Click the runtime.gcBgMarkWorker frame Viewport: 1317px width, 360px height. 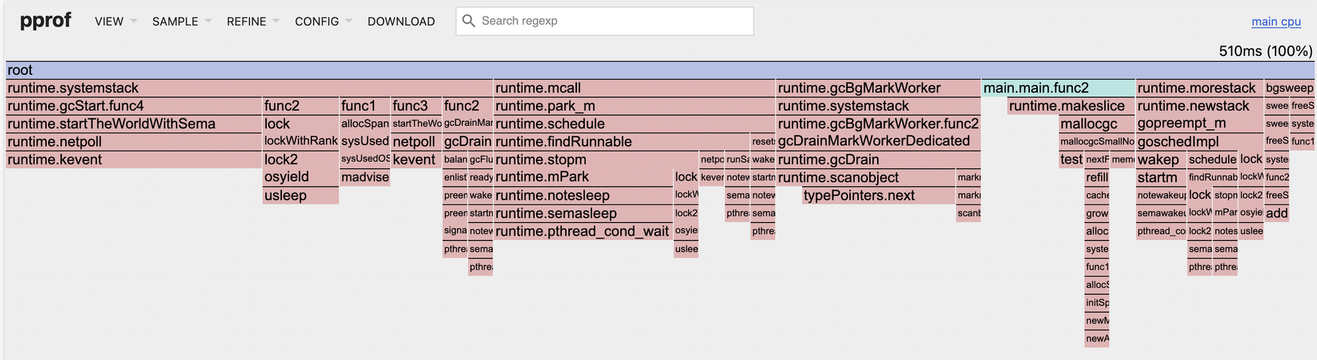(x=878, y=88)
